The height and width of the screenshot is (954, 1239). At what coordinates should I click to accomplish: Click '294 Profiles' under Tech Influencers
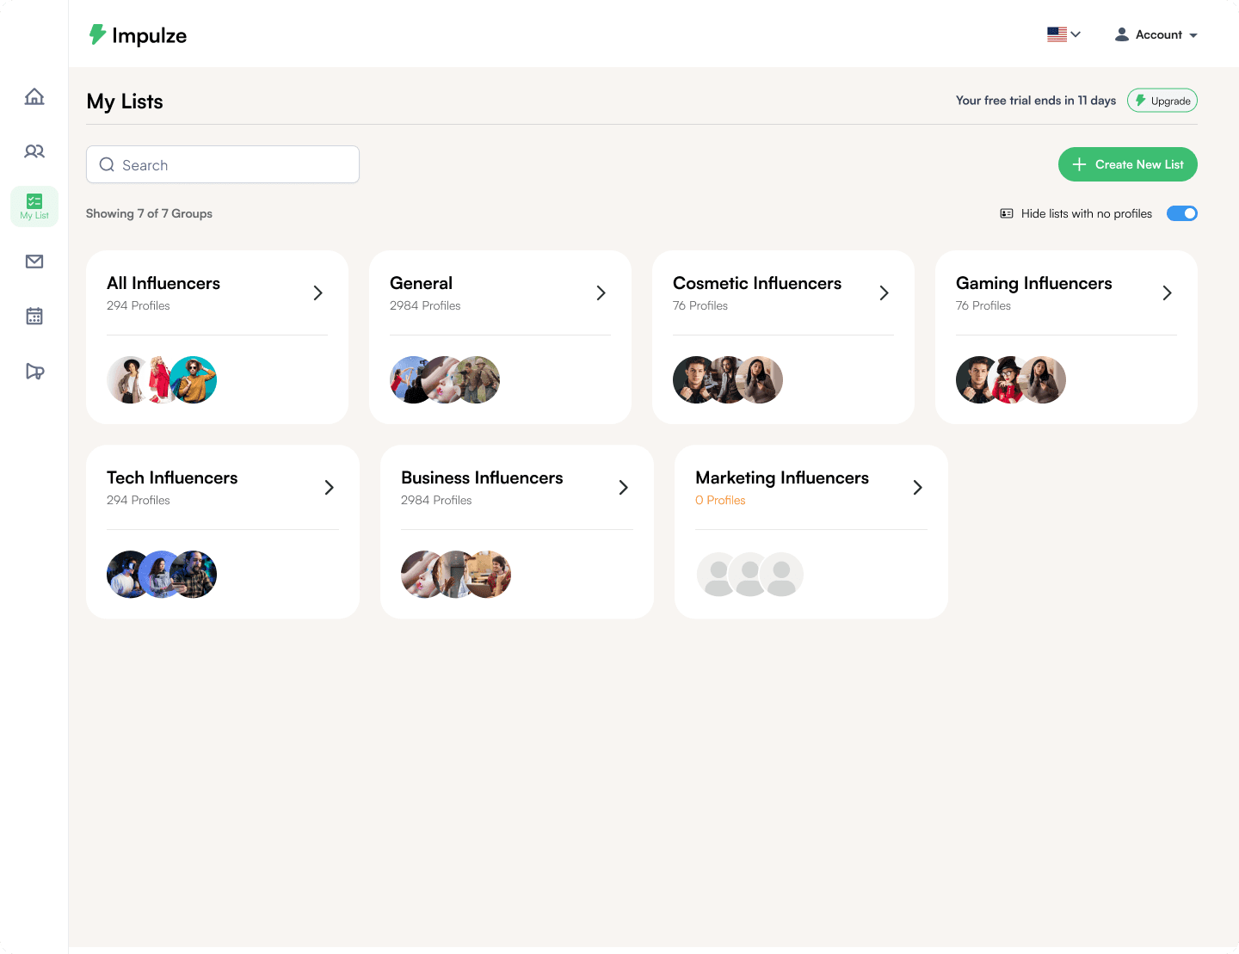click(x=139, y=500)
